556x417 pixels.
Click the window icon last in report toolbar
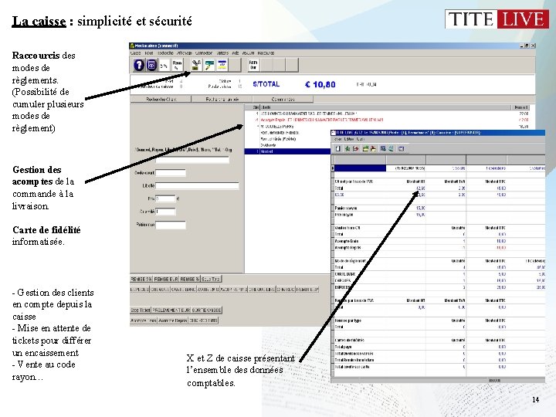click(x=401, y=149)
